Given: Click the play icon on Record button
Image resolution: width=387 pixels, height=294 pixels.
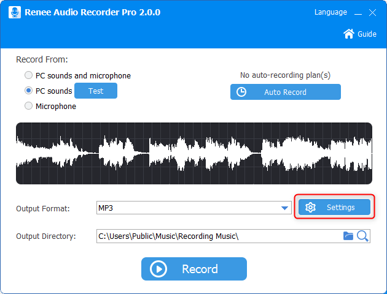Looking at the screenshot, I should 159,269.
